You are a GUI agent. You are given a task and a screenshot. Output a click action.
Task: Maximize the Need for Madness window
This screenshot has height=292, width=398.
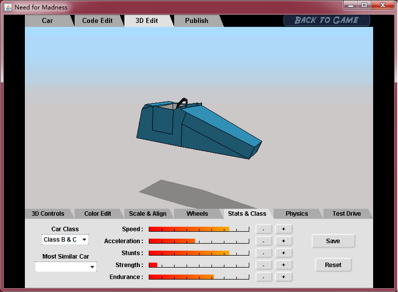click(364, 5)
